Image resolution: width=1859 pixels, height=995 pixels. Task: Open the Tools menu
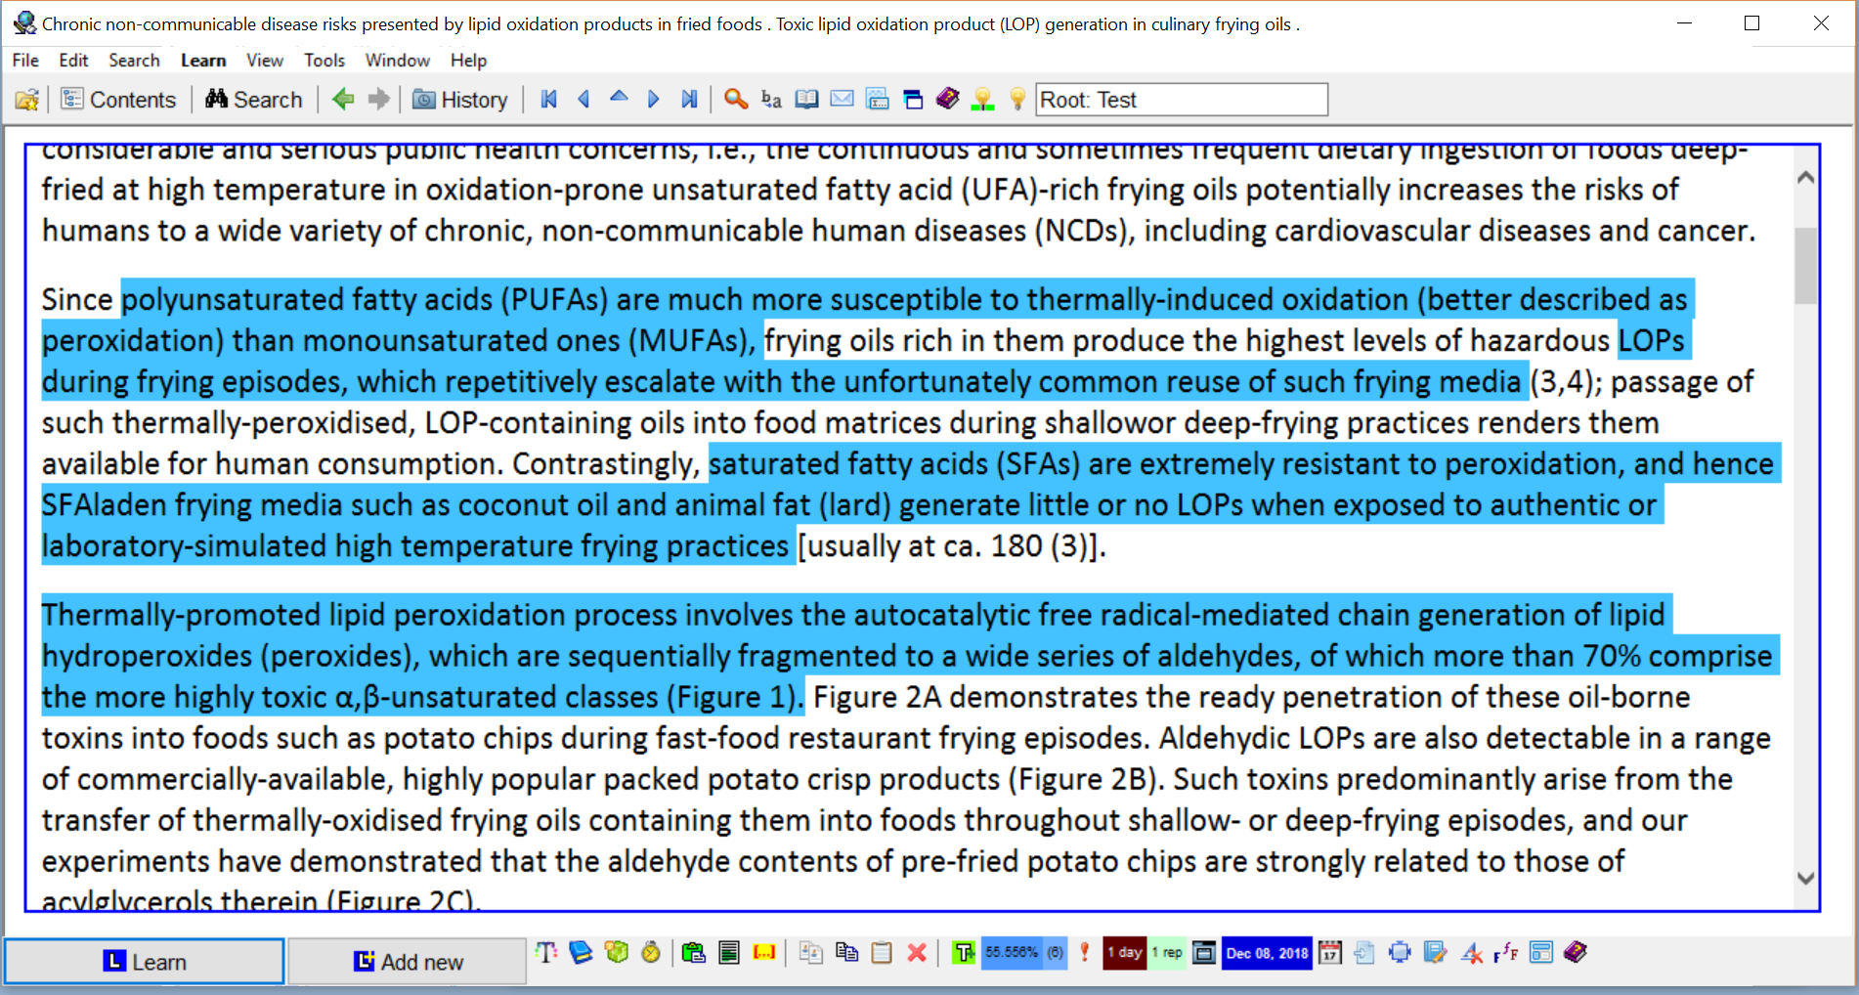coord(324,61)
